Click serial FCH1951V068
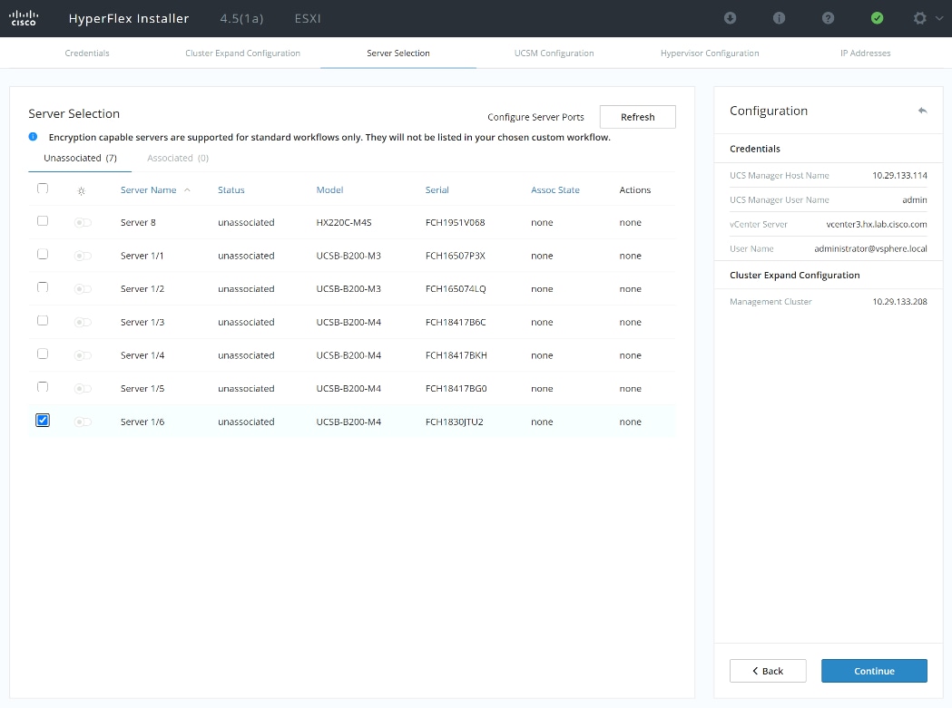This screenshot has height=708, width=952. coord(456,223)
